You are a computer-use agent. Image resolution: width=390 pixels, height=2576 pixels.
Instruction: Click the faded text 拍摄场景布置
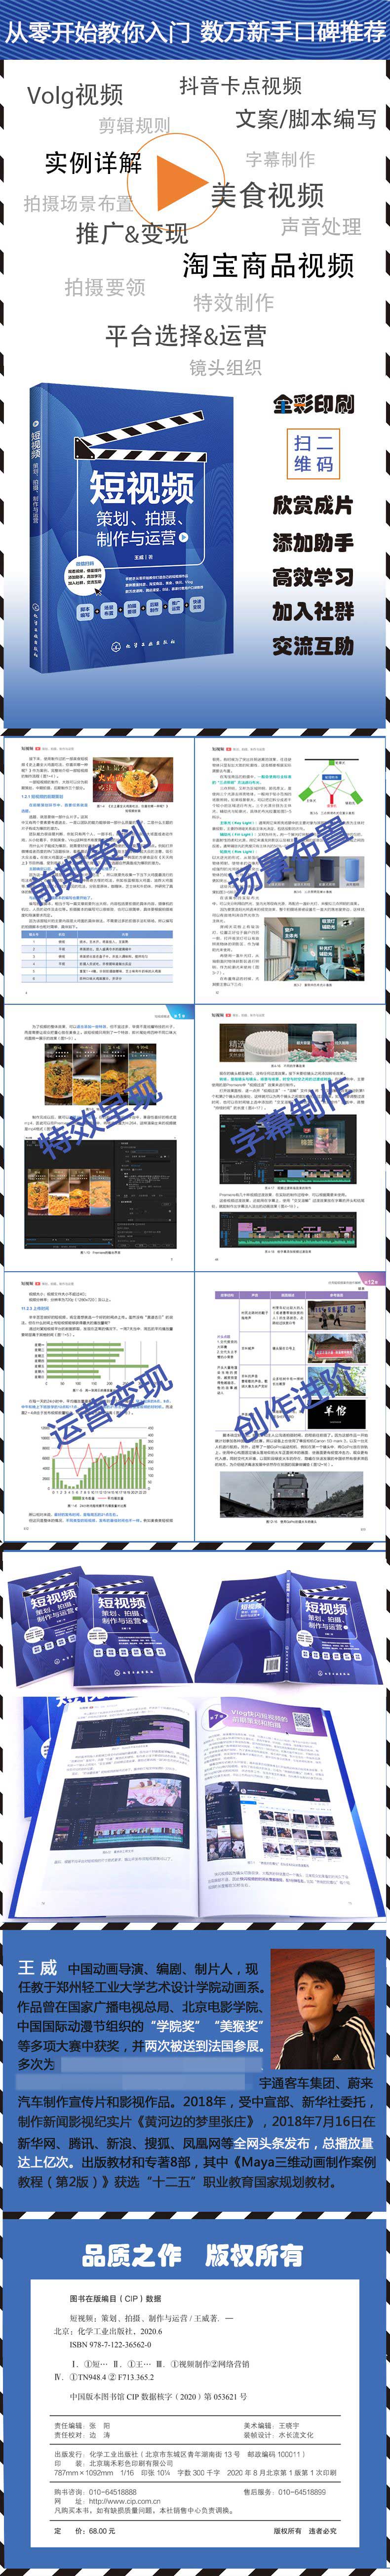[x=78, y=203]
